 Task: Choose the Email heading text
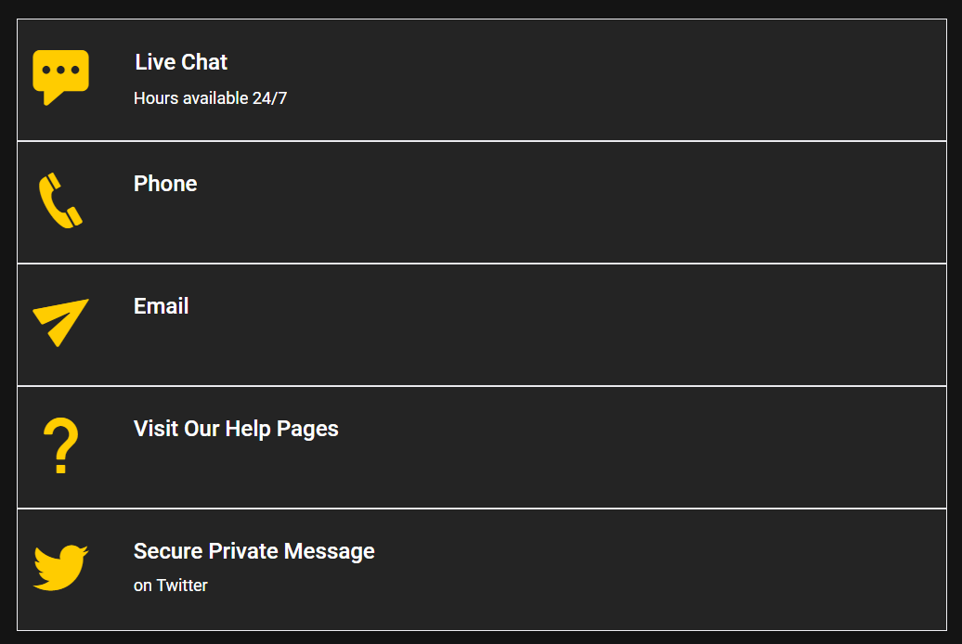pyautogui.click(x=162, y=306)
